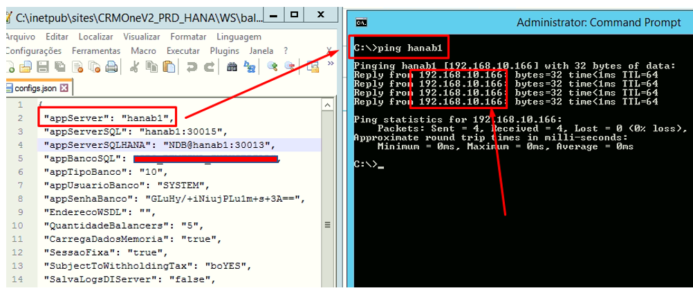The image size is (693, 295).
Task: Cut selection using the scissors icon
Action: pyautogui.click(x=135, y=67)
